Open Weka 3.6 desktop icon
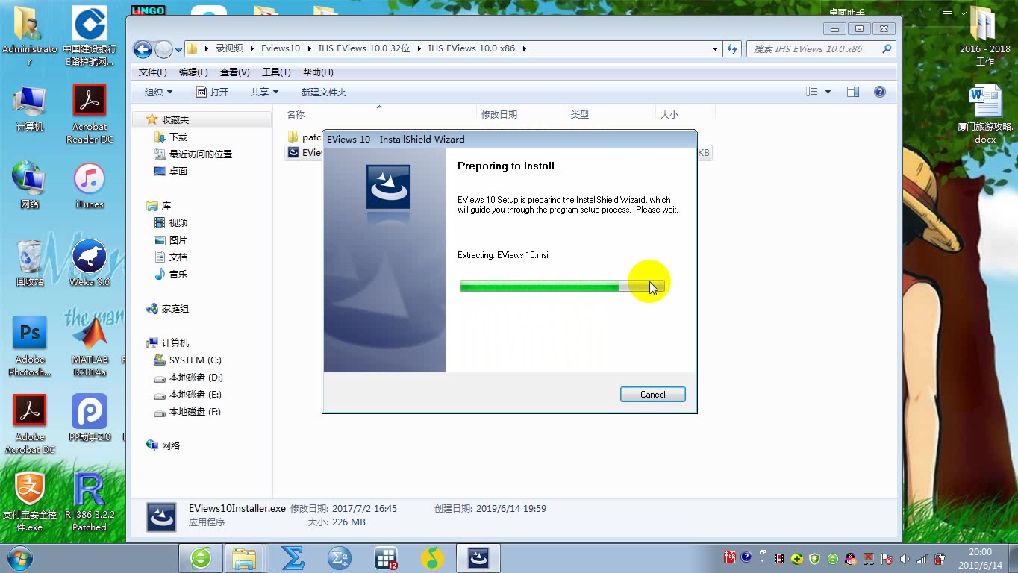Image resolution: width=1018 pixels, height=573 pixels. [90, 263]
